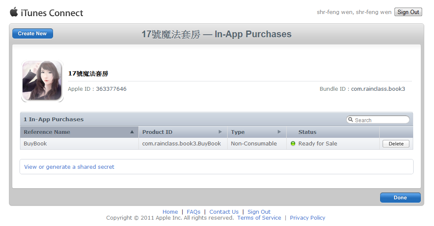
Task: Click the bold app name beside the icon
Action: 88,73
